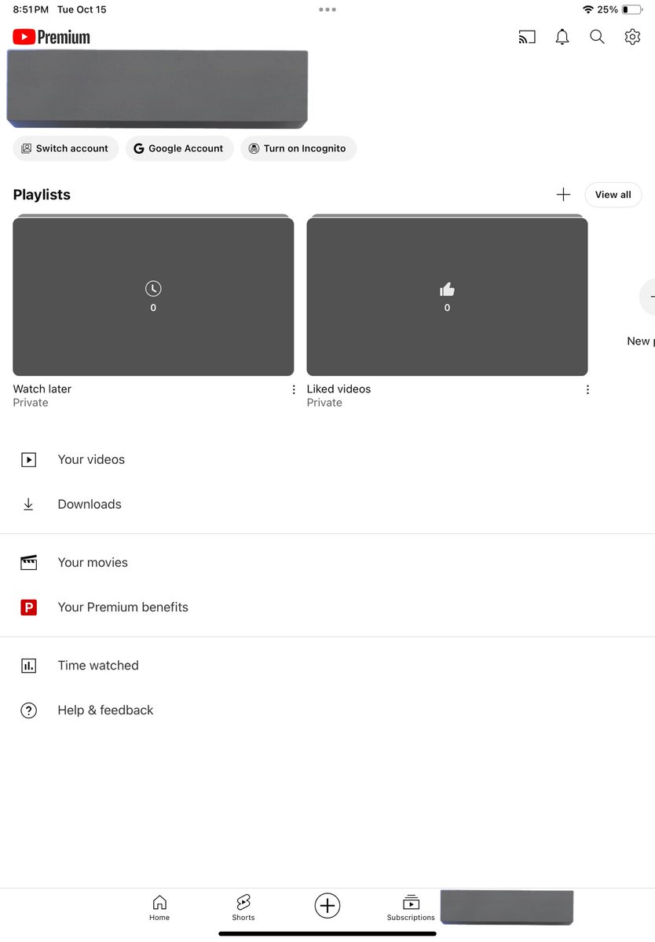Click the Your movies clapperboard icon
The image size is (655, 942).
pyautogui.click(x=28, y=563)
